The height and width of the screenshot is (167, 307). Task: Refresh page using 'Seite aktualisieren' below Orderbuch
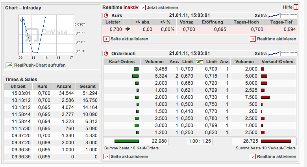coord(129,156)
